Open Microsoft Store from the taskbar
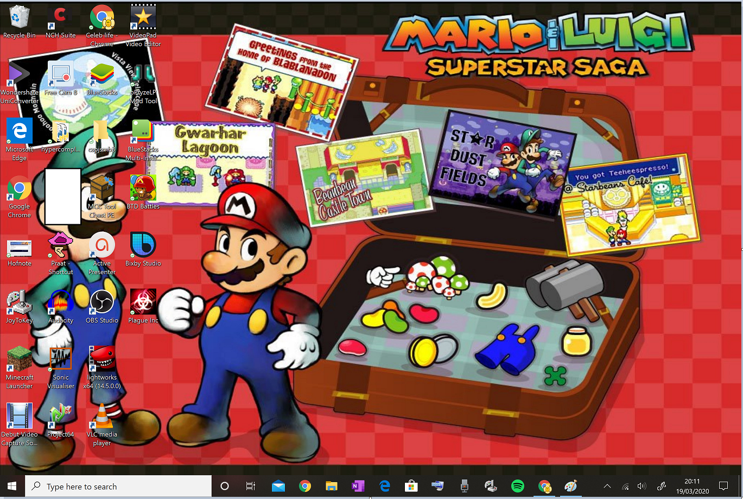Viewport: 743px width, 499px height. 411,487
